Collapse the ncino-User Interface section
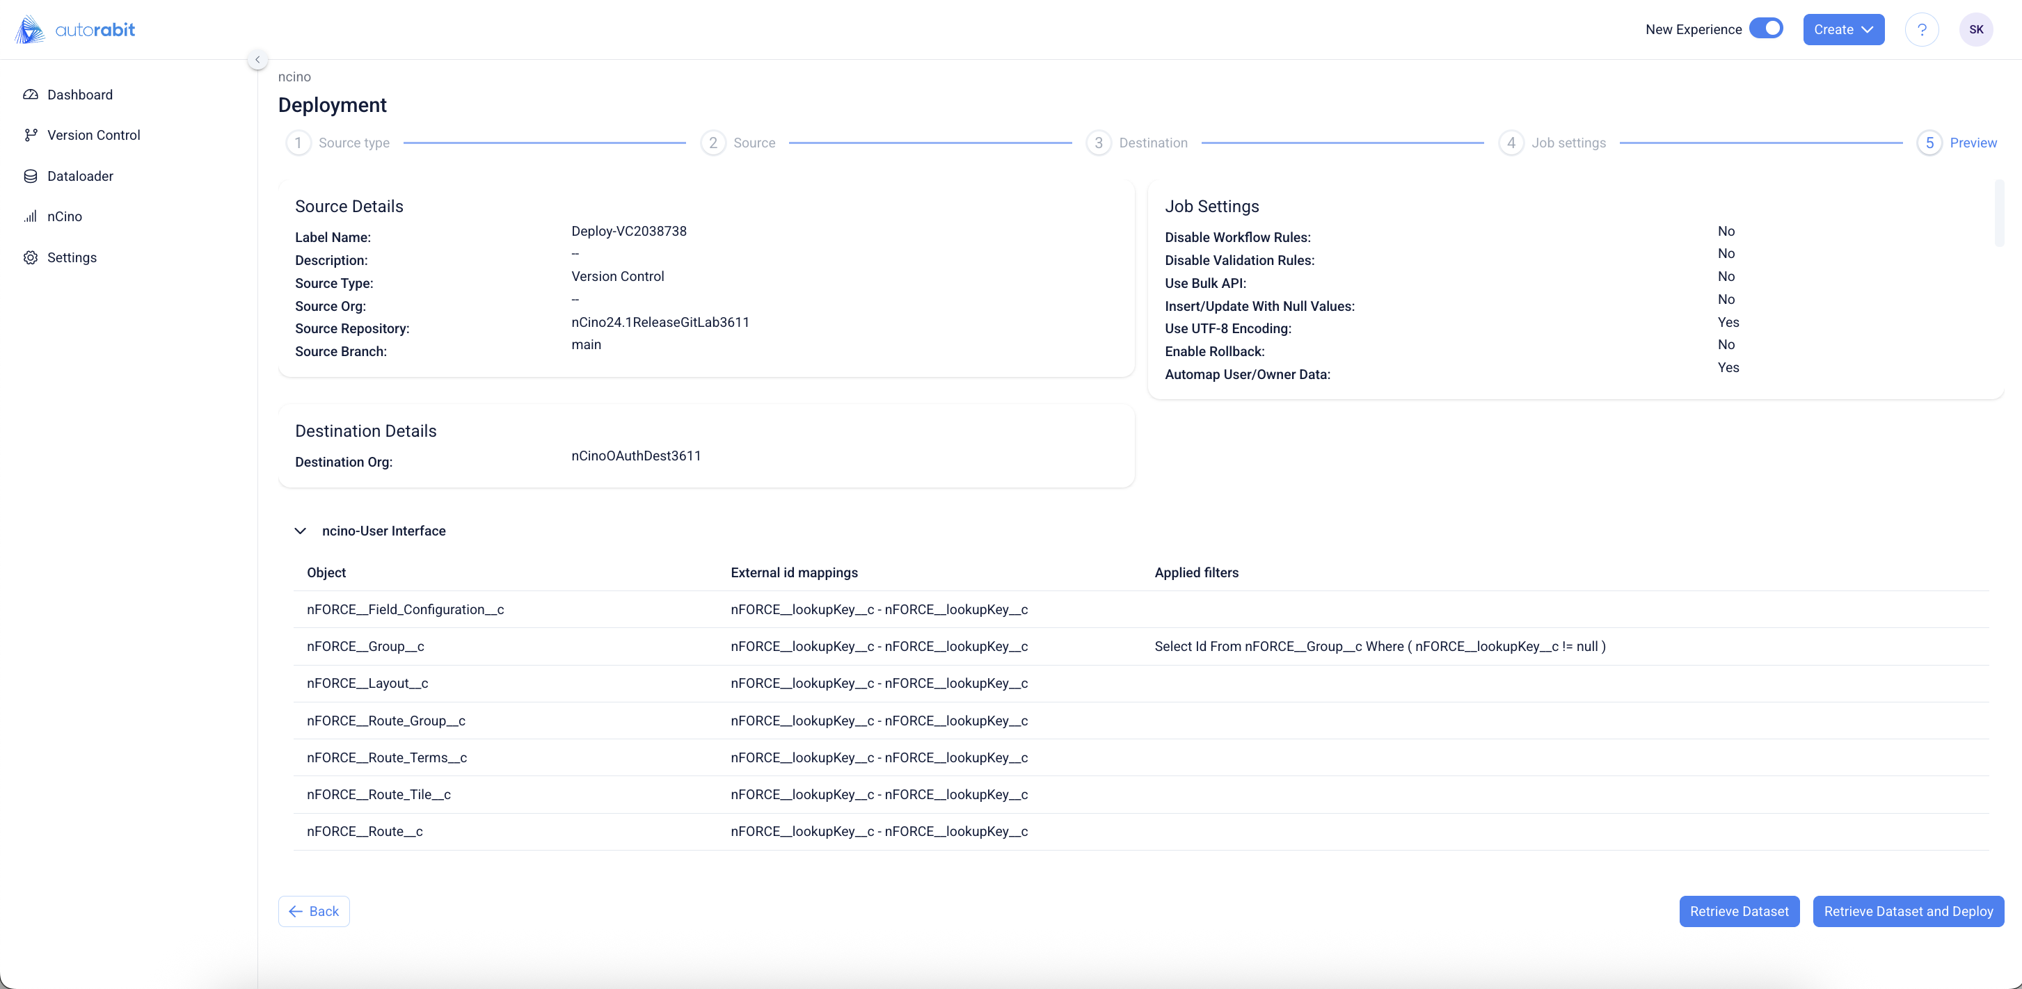2022x989 pixels. point(300,531)
